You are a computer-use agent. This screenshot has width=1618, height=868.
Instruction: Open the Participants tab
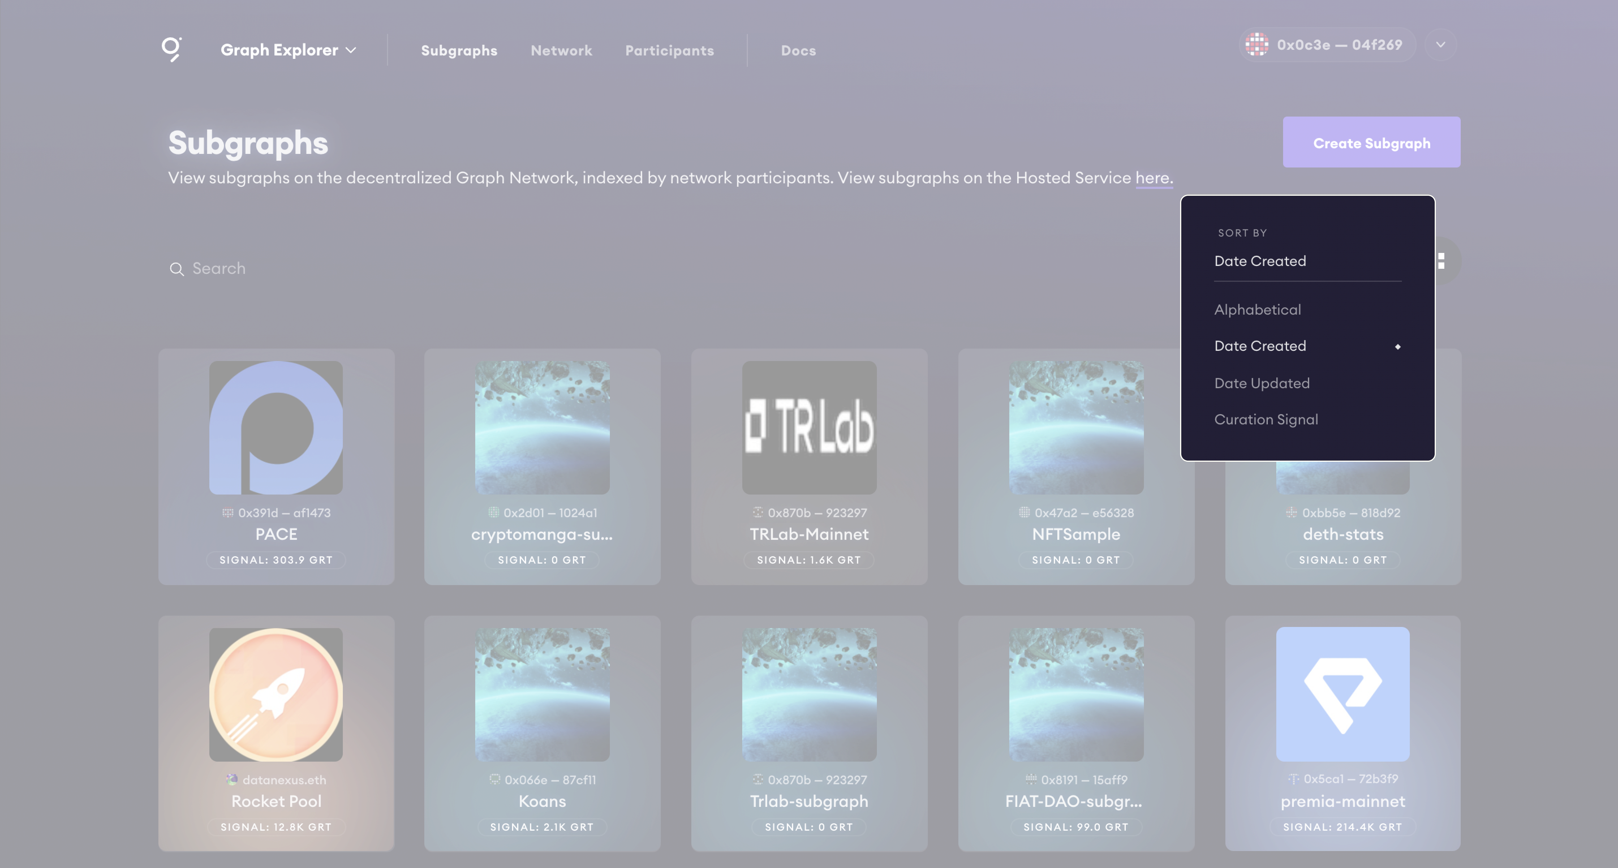(x=669, y=50)
